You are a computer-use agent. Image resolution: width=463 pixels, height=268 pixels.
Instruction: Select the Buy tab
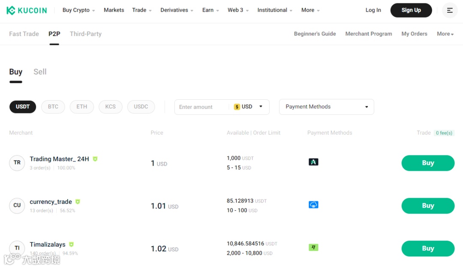16,71
